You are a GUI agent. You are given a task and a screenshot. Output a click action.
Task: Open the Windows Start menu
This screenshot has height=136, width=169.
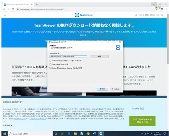click(x=5, y=134)
